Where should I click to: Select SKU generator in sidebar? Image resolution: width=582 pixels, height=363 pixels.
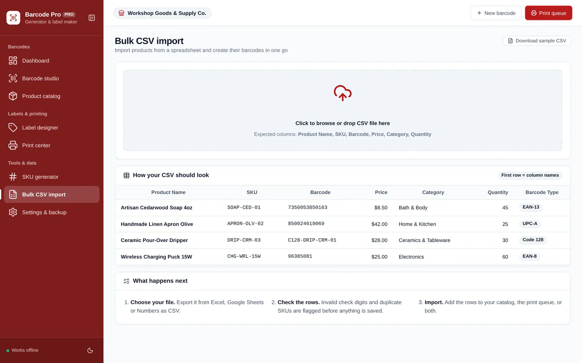(x=52, y=177)
